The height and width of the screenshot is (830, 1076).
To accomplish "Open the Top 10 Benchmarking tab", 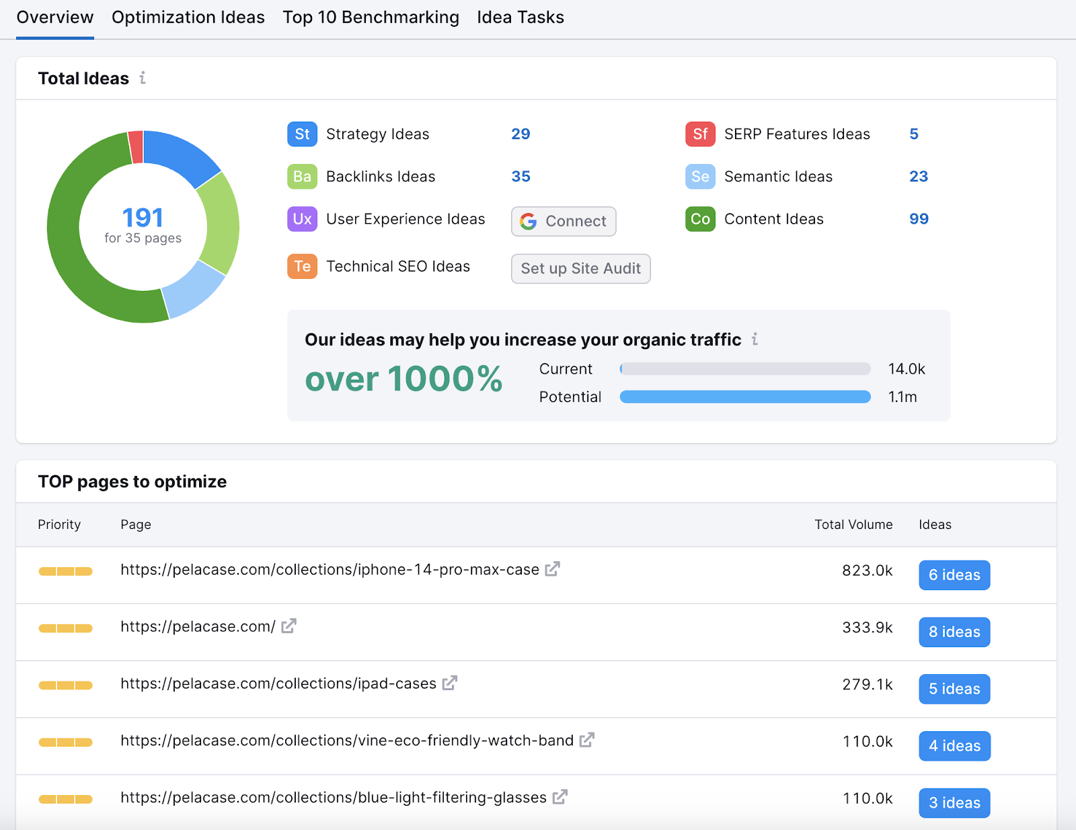I will (x=371, y=17).
